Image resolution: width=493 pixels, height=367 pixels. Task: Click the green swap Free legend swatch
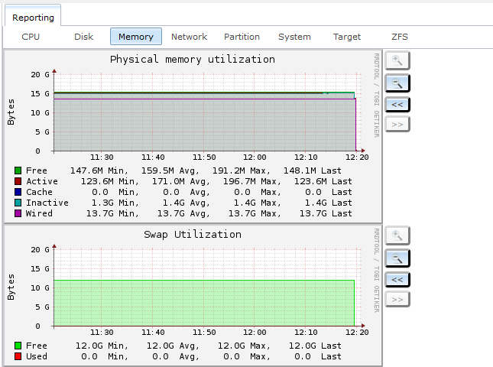pyautogui.click(x=18, y=346)
